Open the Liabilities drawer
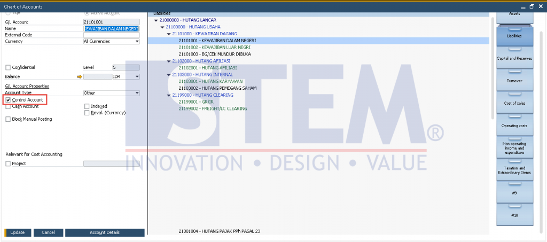The image size is (547, 242). pos(514,35)
